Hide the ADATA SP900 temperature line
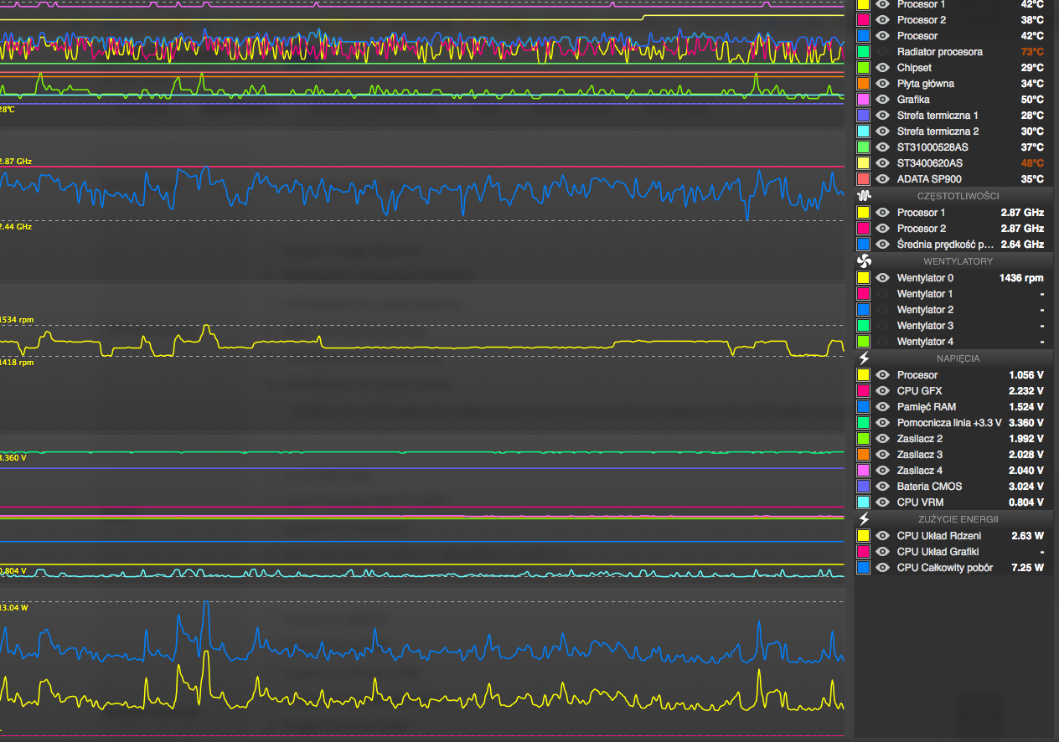This screenshot has width=1059, height=742. click(882, 179)
